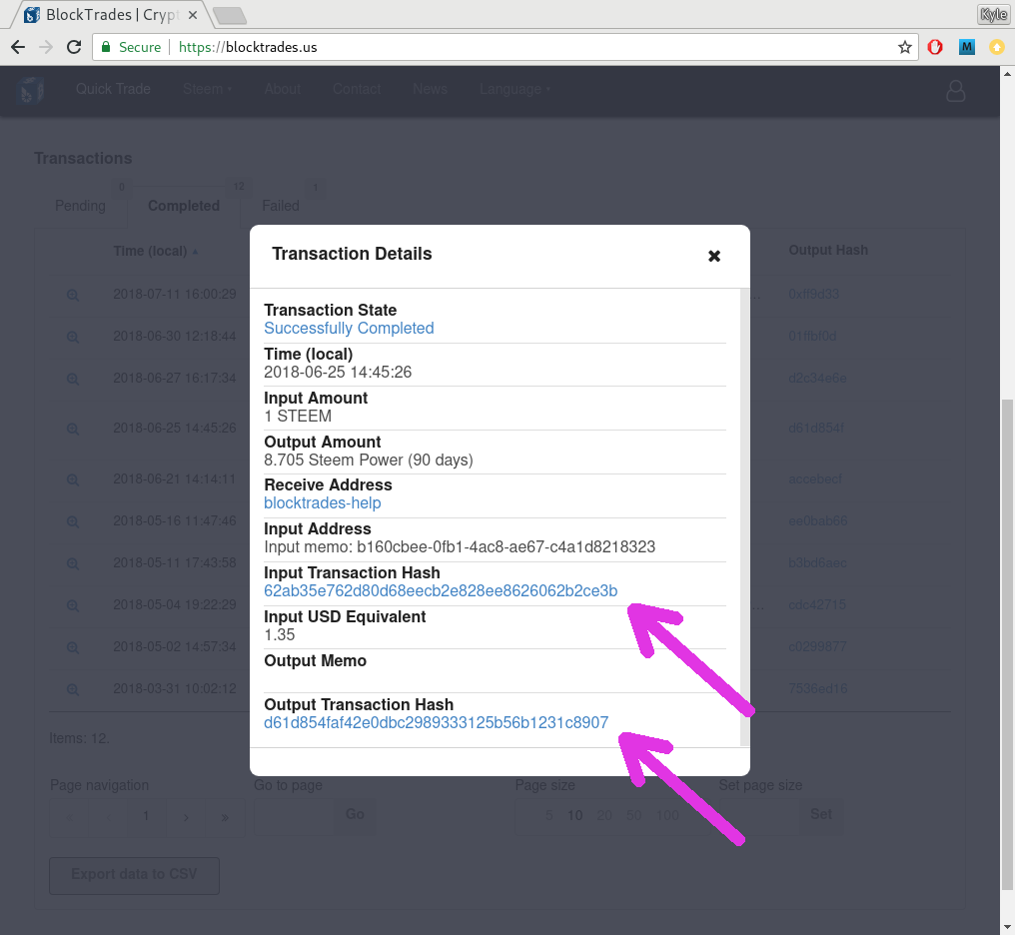The height and width of the screenshot is (935, 1015).
Task: View details for 2018-05-11 17:43:58 transaction
Action: (73, 564)
